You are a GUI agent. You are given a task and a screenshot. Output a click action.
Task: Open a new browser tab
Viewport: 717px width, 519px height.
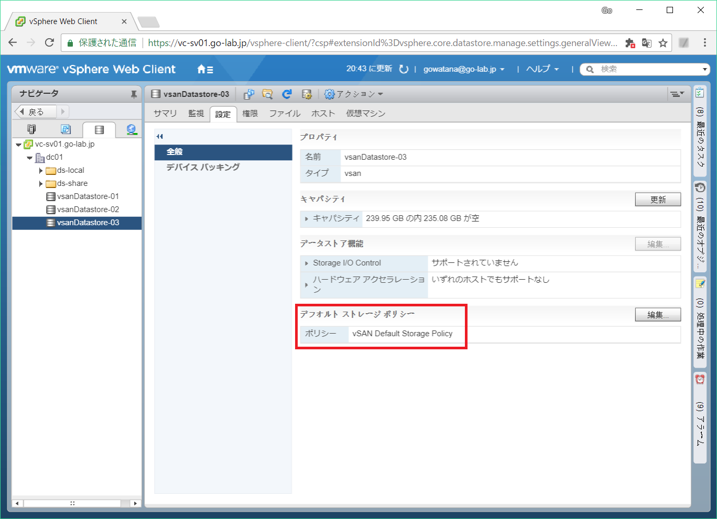(148, 22)
